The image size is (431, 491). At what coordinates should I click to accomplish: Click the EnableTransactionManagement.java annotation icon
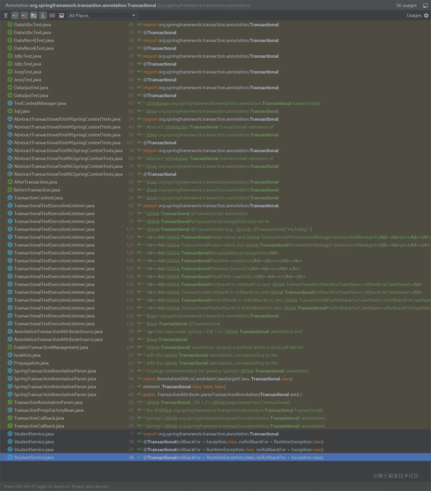tap(10, 347)
